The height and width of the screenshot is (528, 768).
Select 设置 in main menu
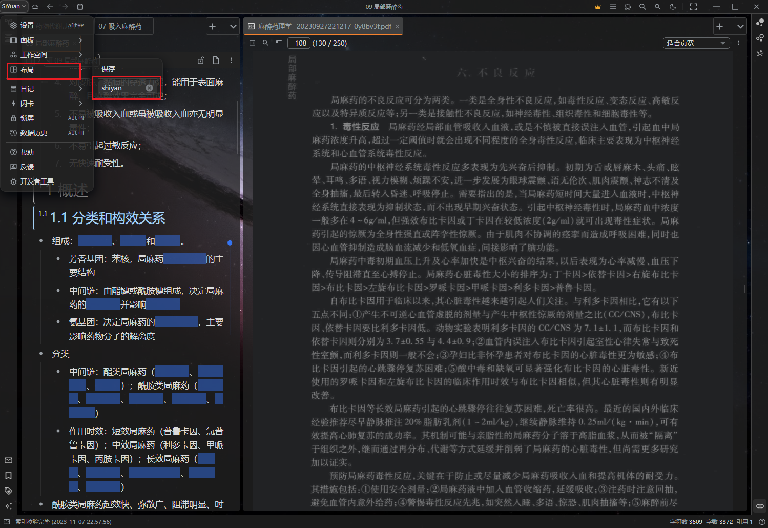27,25
